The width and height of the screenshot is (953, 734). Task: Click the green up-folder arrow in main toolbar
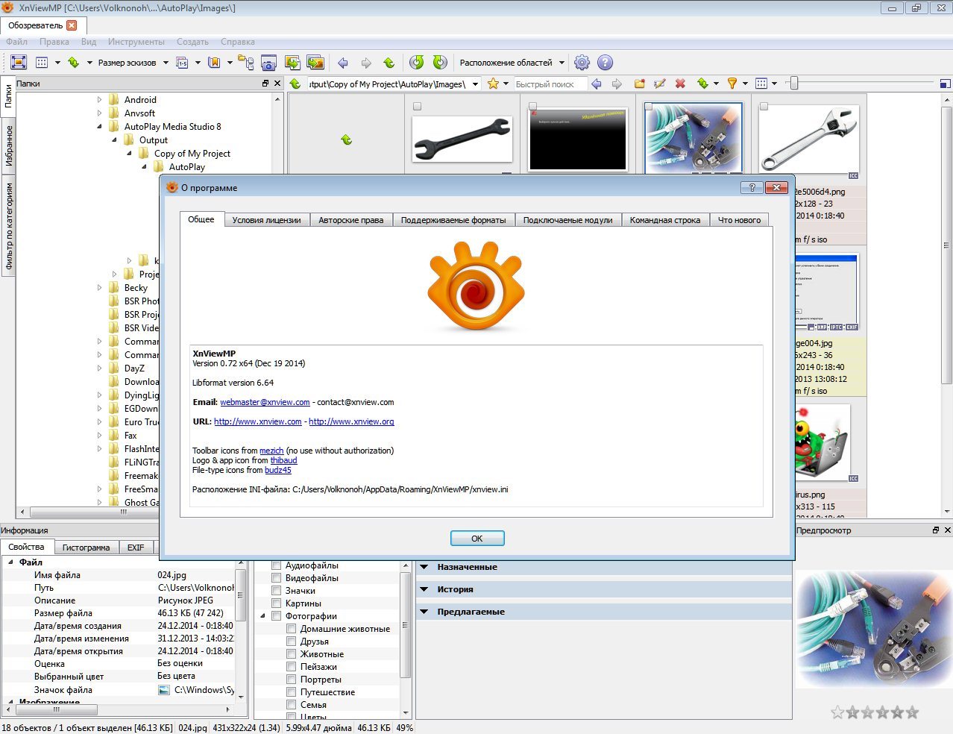pos(389,63)
